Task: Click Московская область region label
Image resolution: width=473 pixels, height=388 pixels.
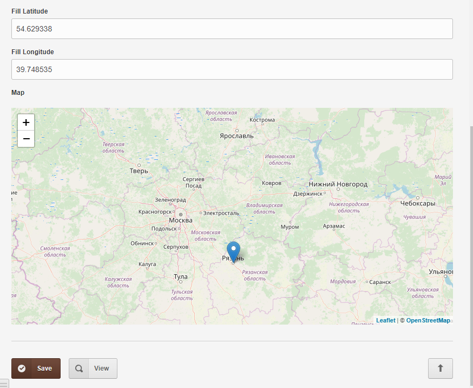Action: click(x=206, y=236)
